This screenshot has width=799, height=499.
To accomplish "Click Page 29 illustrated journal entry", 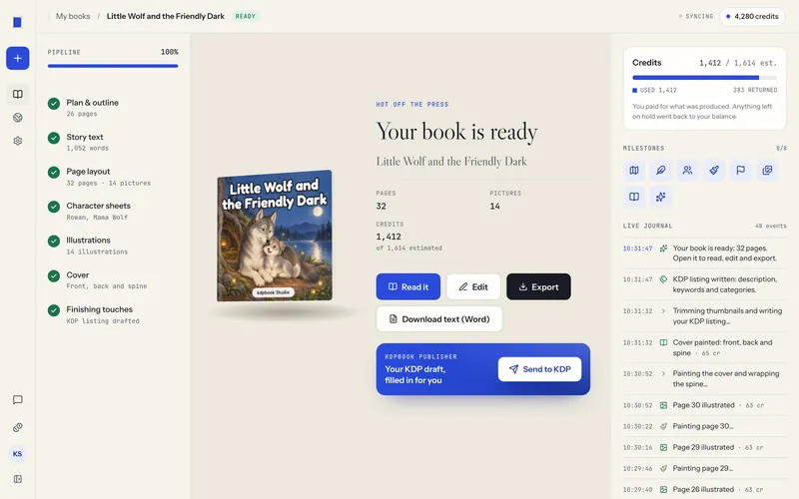I will 705,447.
